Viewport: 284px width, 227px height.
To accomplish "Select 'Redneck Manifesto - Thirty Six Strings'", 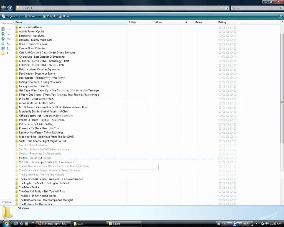I will point(41,132).
